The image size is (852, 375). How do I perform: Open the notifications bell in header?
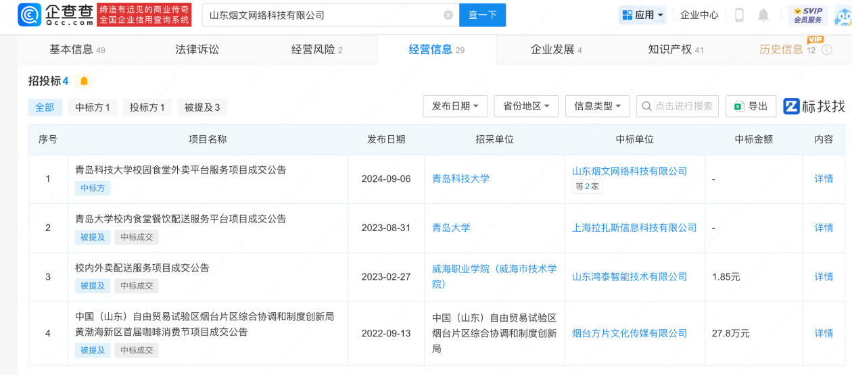(763, 15)
